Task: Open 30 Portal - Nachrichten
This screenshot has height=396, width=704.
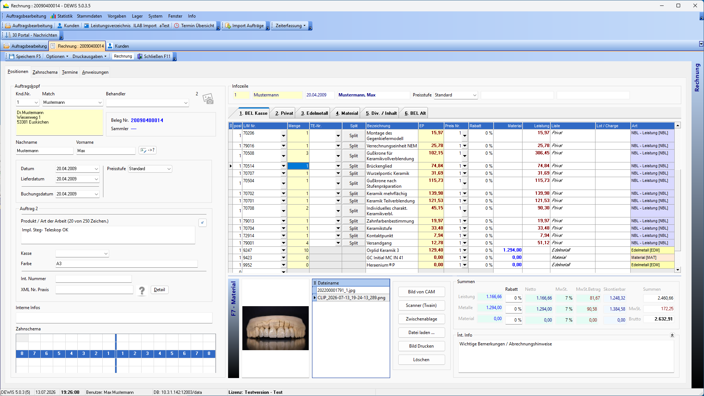Action: [x=32, y=35]
